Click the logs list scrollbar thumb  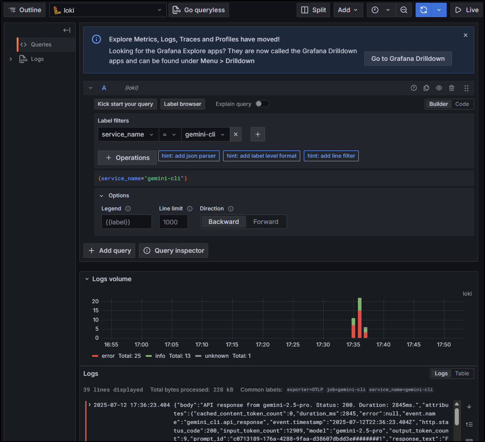[457, 417]
